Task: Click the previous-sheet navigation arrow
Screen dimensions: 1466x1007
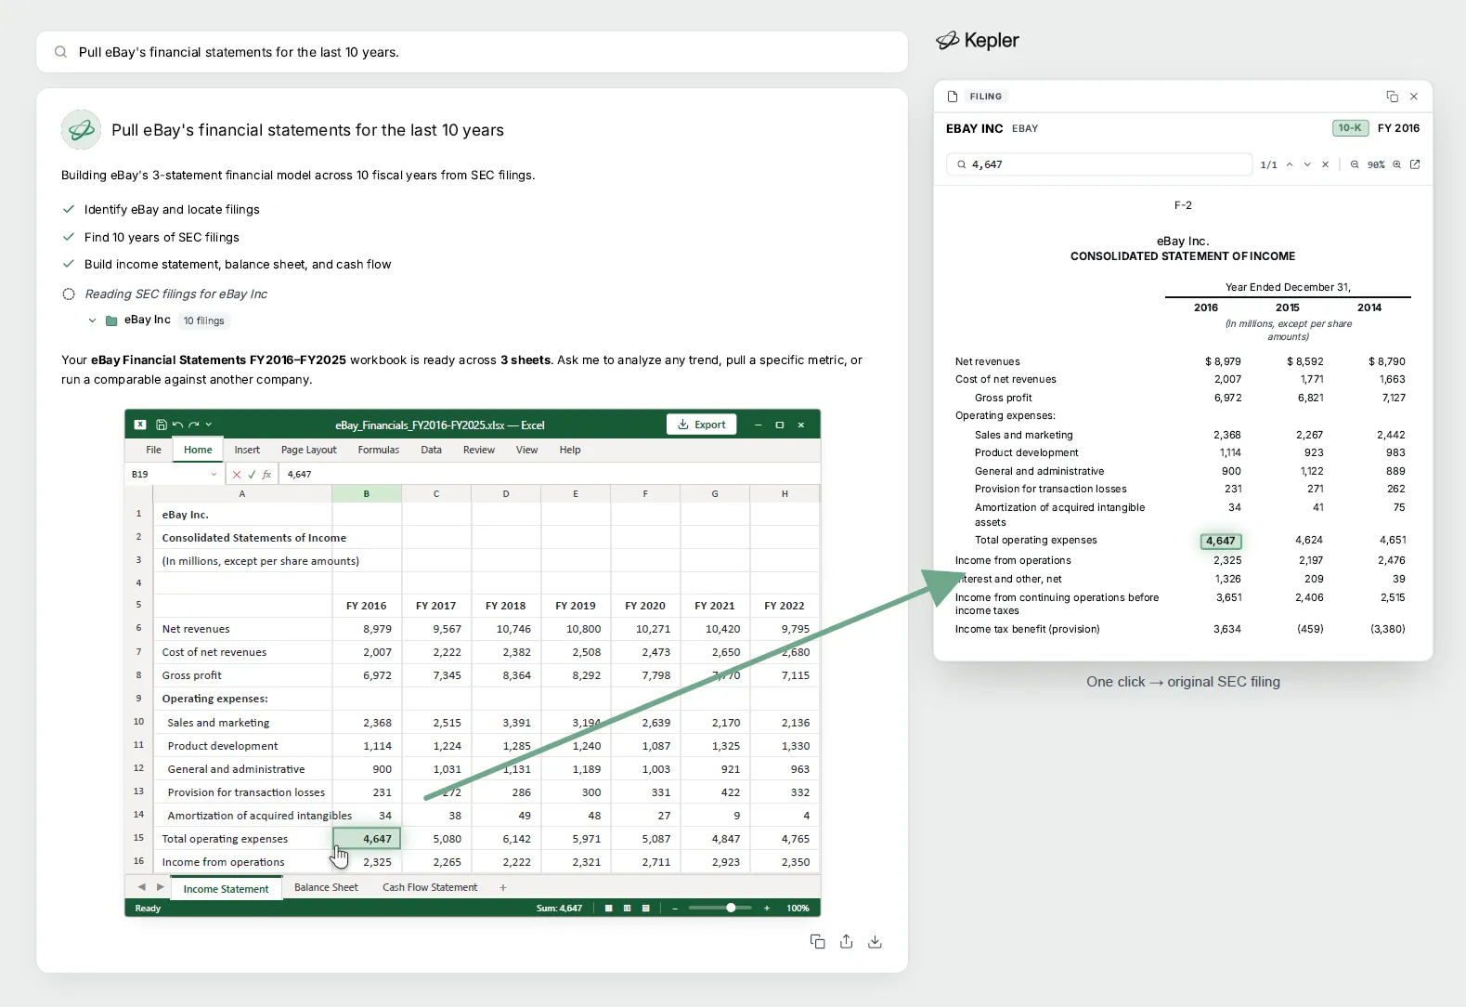Action: point(141,887)
